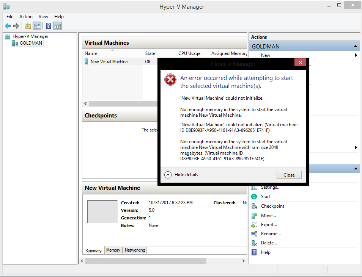Screen dimensions: 362x277
Task: Click the Created date value 10/31/2017 6:32:23 PM
Action: pyautogui.click(x=171, y=203)
